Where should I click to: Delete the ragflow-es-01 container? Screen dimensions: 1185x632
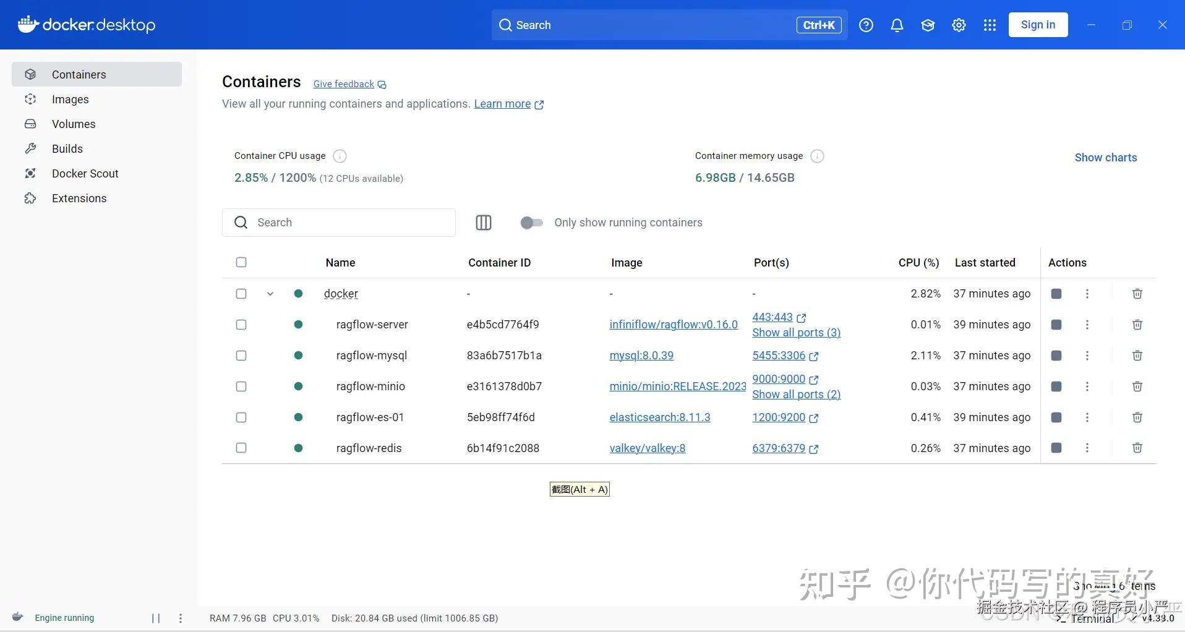tap(1137, 417)
